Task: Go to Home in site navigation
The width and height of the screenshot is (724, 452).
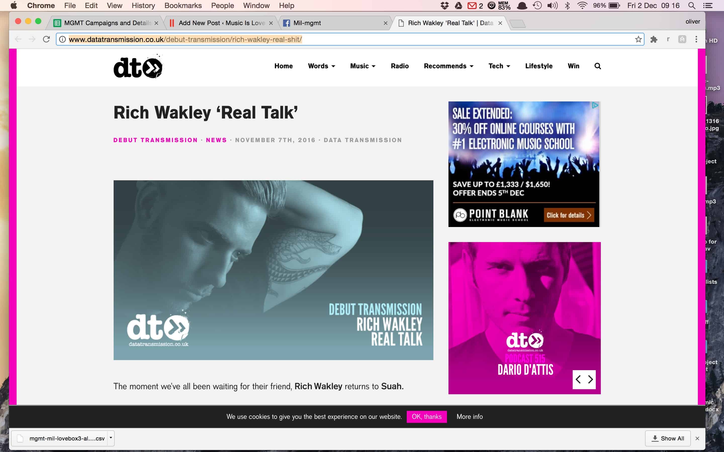Action: 283,66
